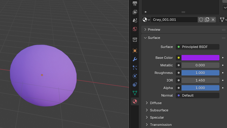
Task: Animate Base Color with its keyframe dot
Action: pyautogui.click(x=223, y=58)
